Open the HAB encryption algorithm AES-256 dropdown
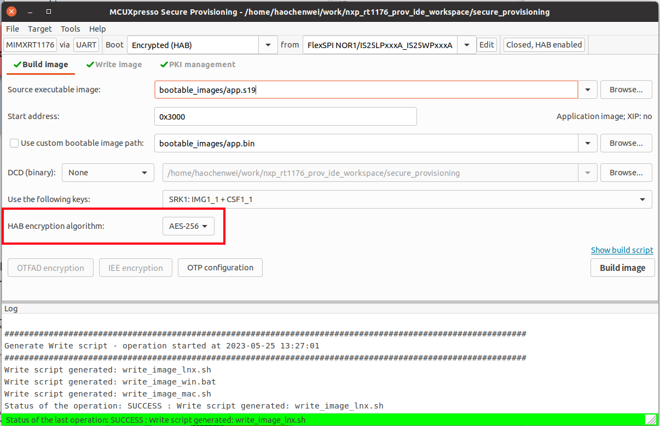The width and height of the screenshot is (660, 426). pos(188,226)
